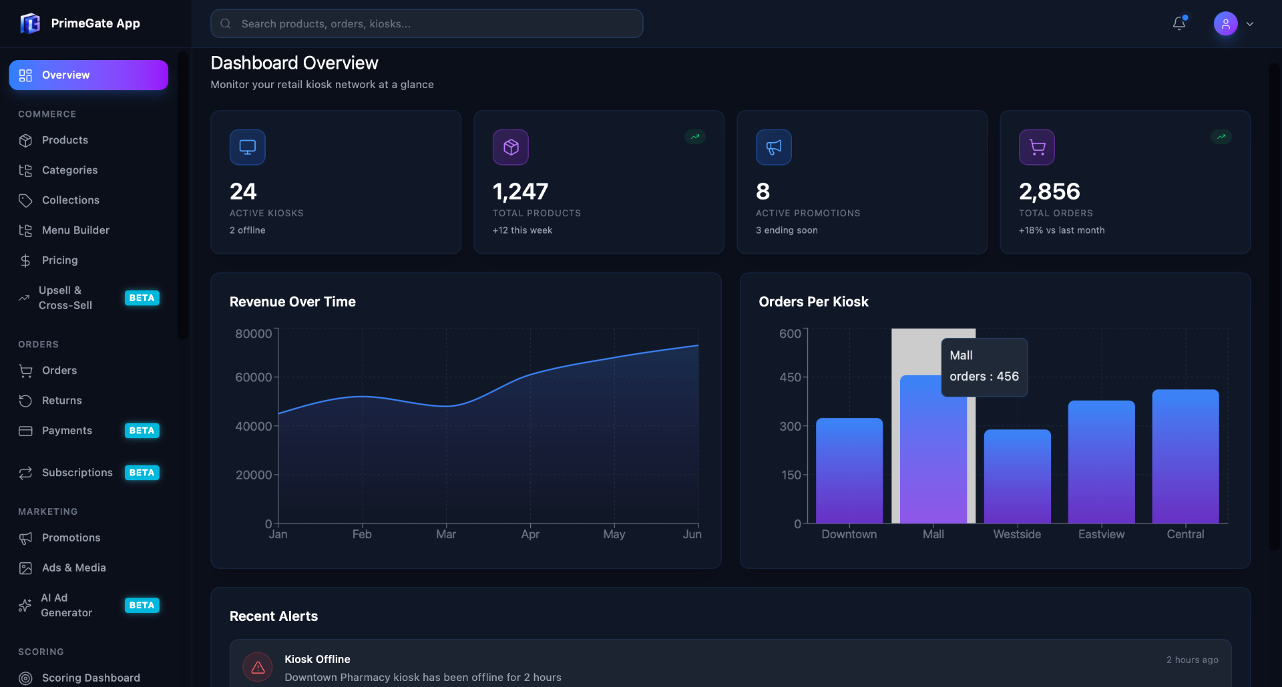Click the PrimeGate App logo icon
1282x687 pixels.
pos(30,23)
